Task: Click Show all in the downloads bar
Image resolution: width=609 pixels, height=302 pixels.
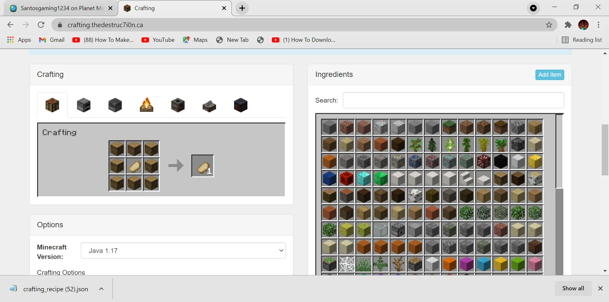Action: [573, 288]
